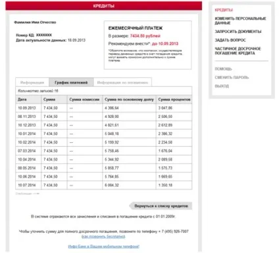Image resolution: width=279 pixels, height=253 pixels.
Task: Click interest amount 1 669,65
Action: [165, 177]
